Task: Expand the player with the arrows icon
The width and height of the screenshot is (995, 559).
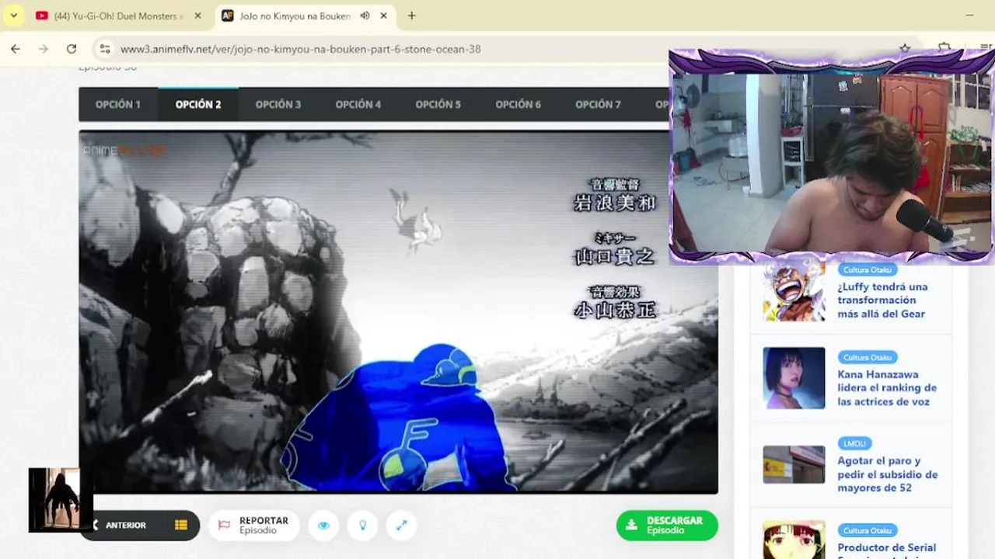Action: [402, 526]
